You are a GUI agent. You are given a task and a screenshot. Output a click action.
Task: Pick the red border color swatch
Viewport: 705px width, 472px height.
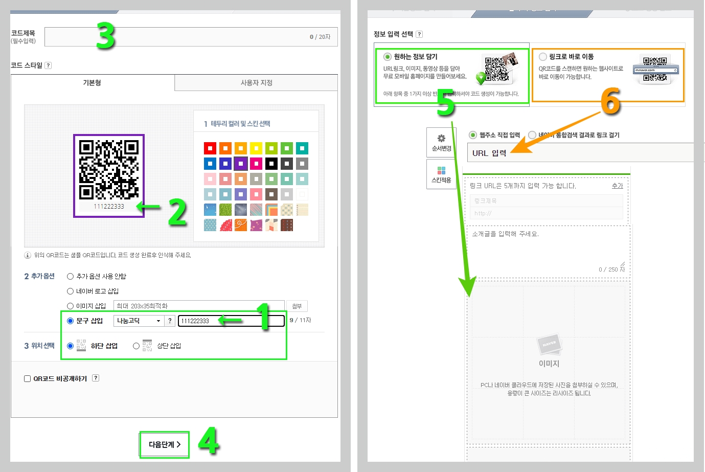tap(210, 148)
